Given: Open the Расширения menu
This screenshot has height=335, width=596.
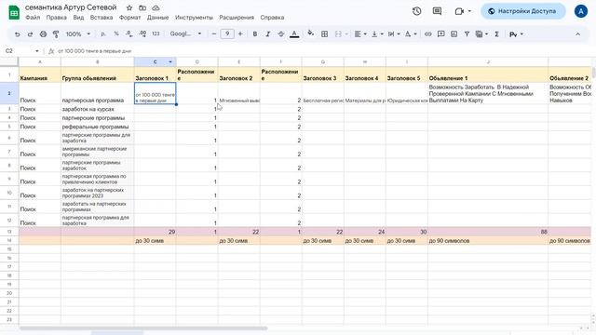Looking at the screenshot, I should pyautogui.click(x=237, y=18).
